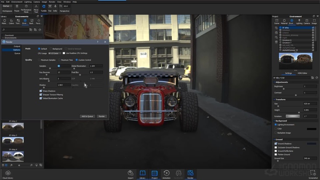Collapse the Transform section
This screenshot has height=180, width=320.
274,100
